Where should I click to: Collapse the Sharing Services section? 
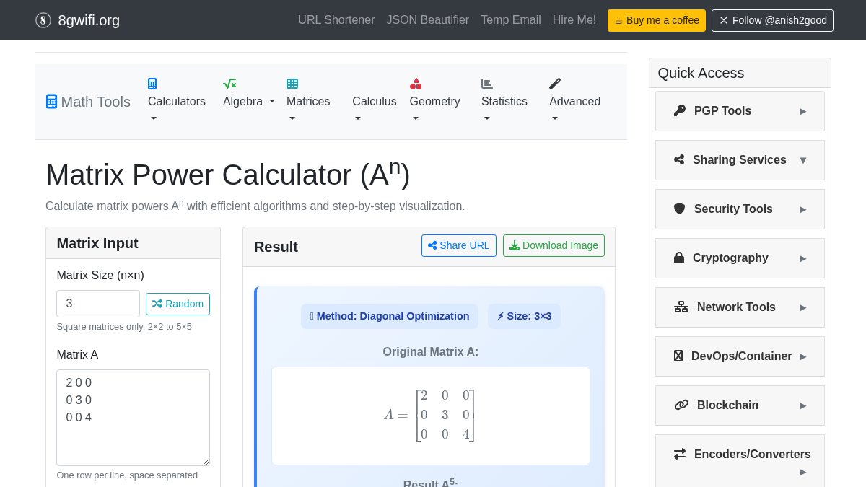tap(740, 159)
